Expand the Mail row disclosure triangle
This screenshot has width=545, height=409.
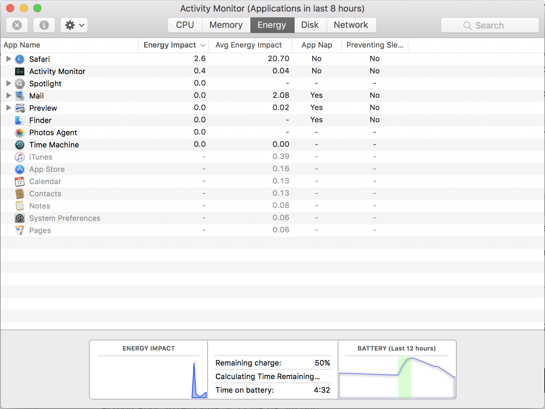pyautogui.click(x=9, y=95)
